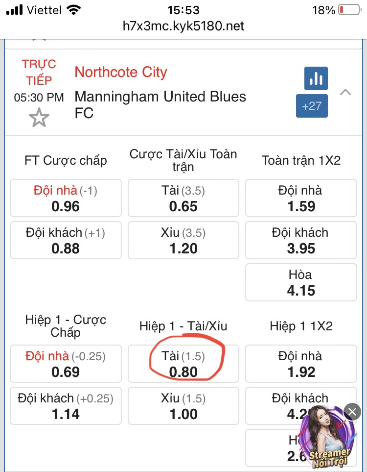Image resolution: width=367 pixels, height=472 pixels.
Task: Select Đội khách (+1) handicap odds 0.88
Action: click(x=66, y=240)
